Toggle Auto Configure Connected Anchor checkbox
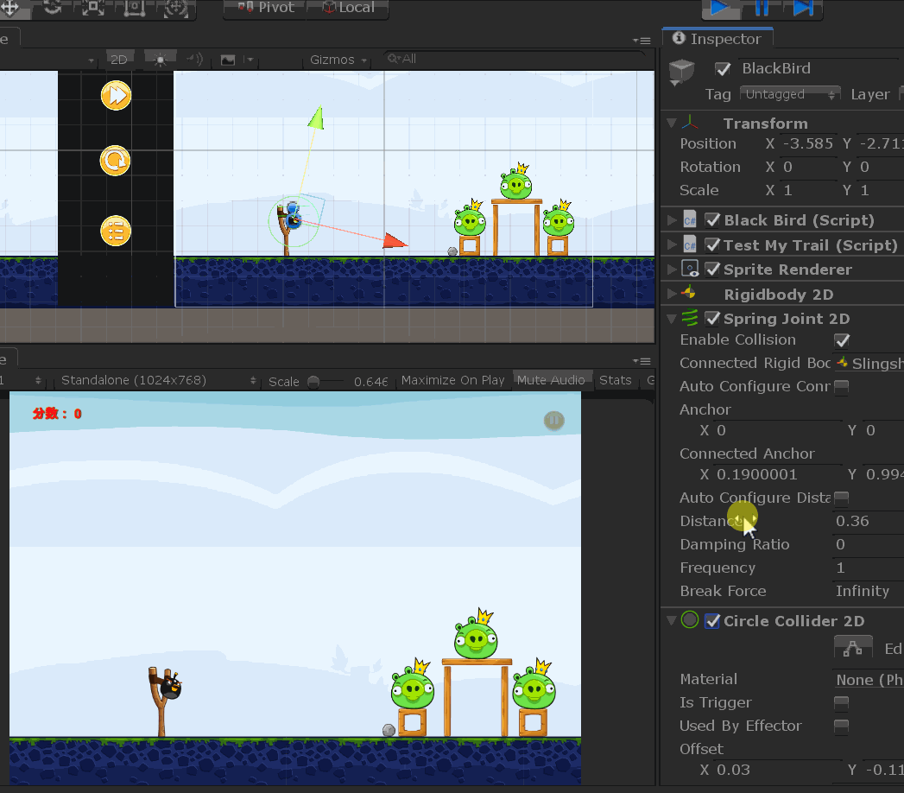 [842, 386]
